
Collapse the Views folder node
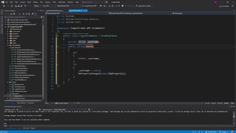coord(8,82)
